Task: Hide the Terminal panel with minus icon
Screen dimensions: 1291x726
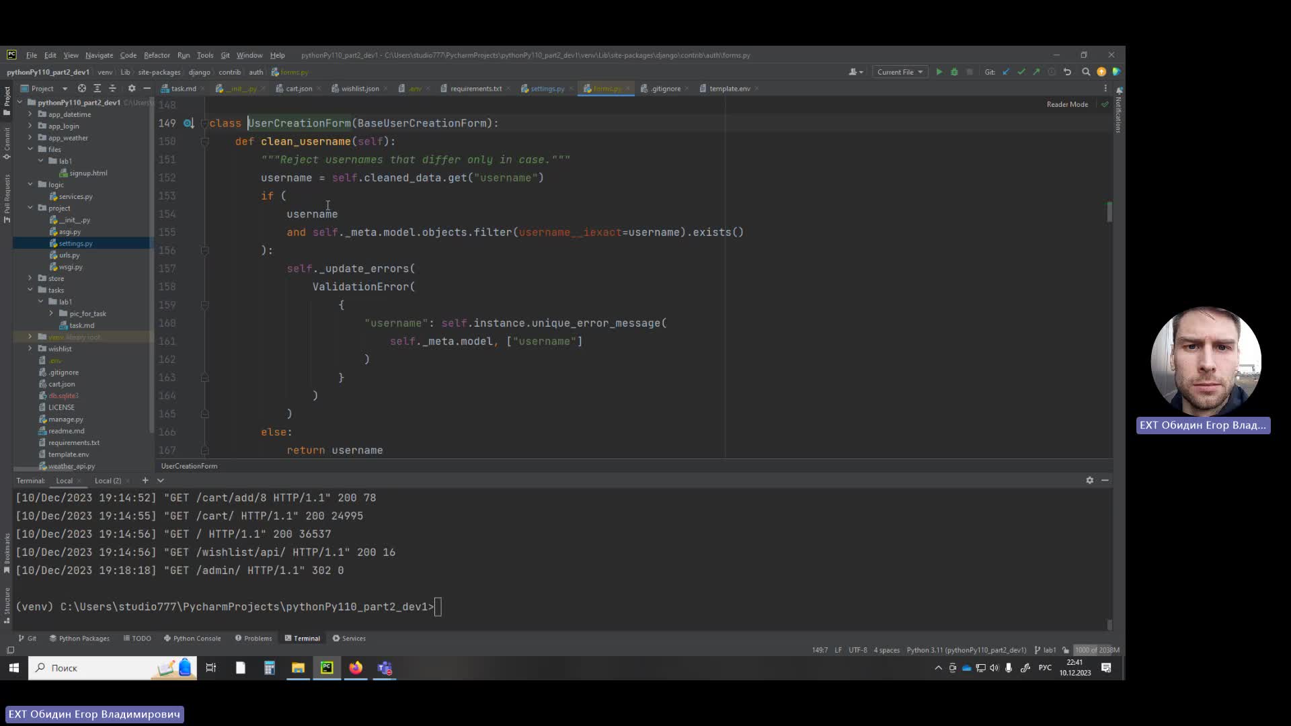Action: point(1105,481)
